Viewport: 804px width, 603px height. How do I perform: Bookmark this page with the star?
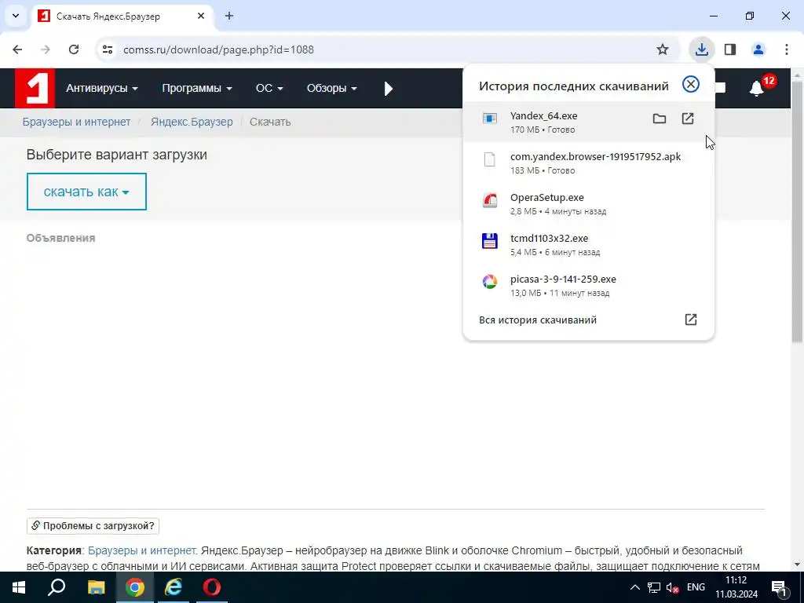point(663,49)
